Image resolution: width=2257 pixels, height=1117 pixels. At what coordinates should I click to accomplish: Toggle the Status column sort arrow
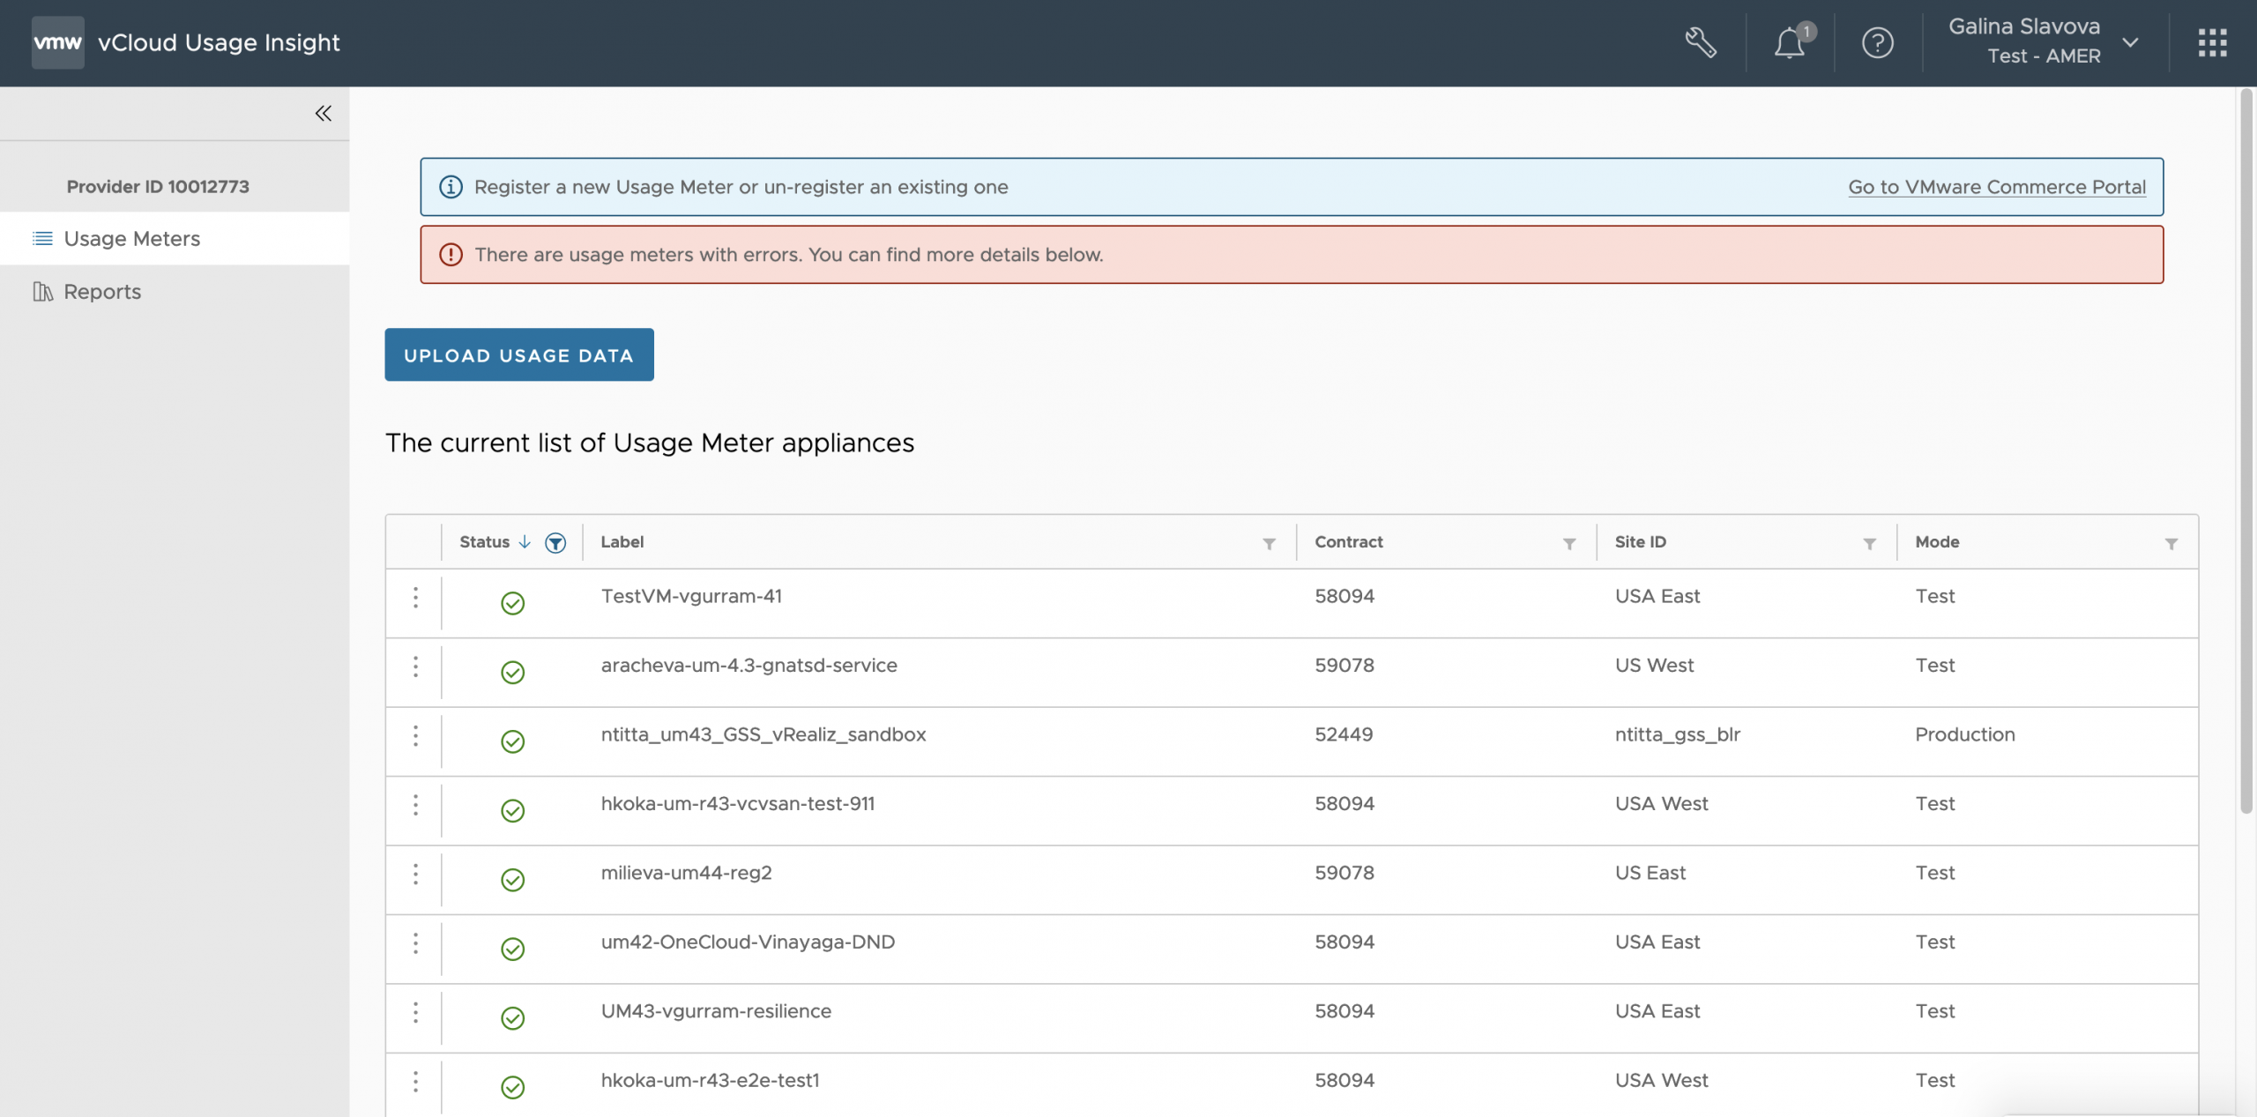coord(525,542)
